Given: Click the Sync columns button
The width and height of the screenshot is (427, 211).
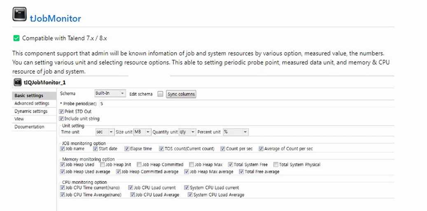Looking at the screenshot, I should tap(181, 94).
